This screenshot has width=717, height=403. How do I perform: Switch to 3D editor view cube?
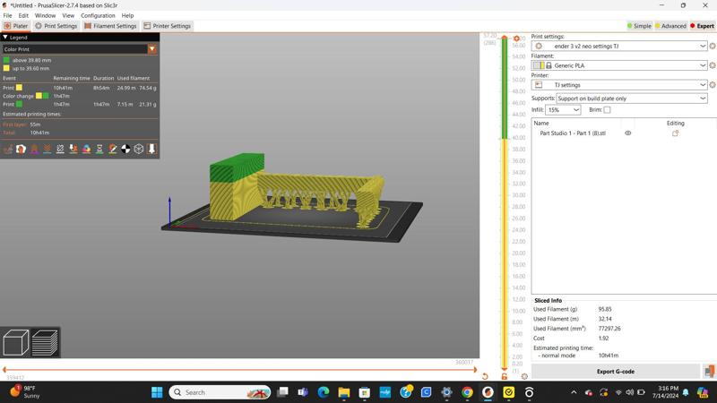tap(15, 342)
